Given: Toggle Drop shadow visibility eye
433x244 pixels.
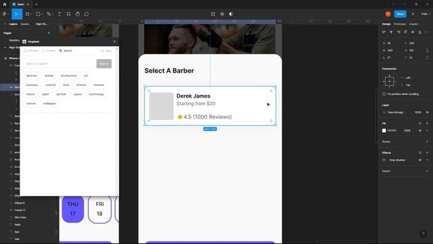Looking at the screenshot, I should coord(420,160).
